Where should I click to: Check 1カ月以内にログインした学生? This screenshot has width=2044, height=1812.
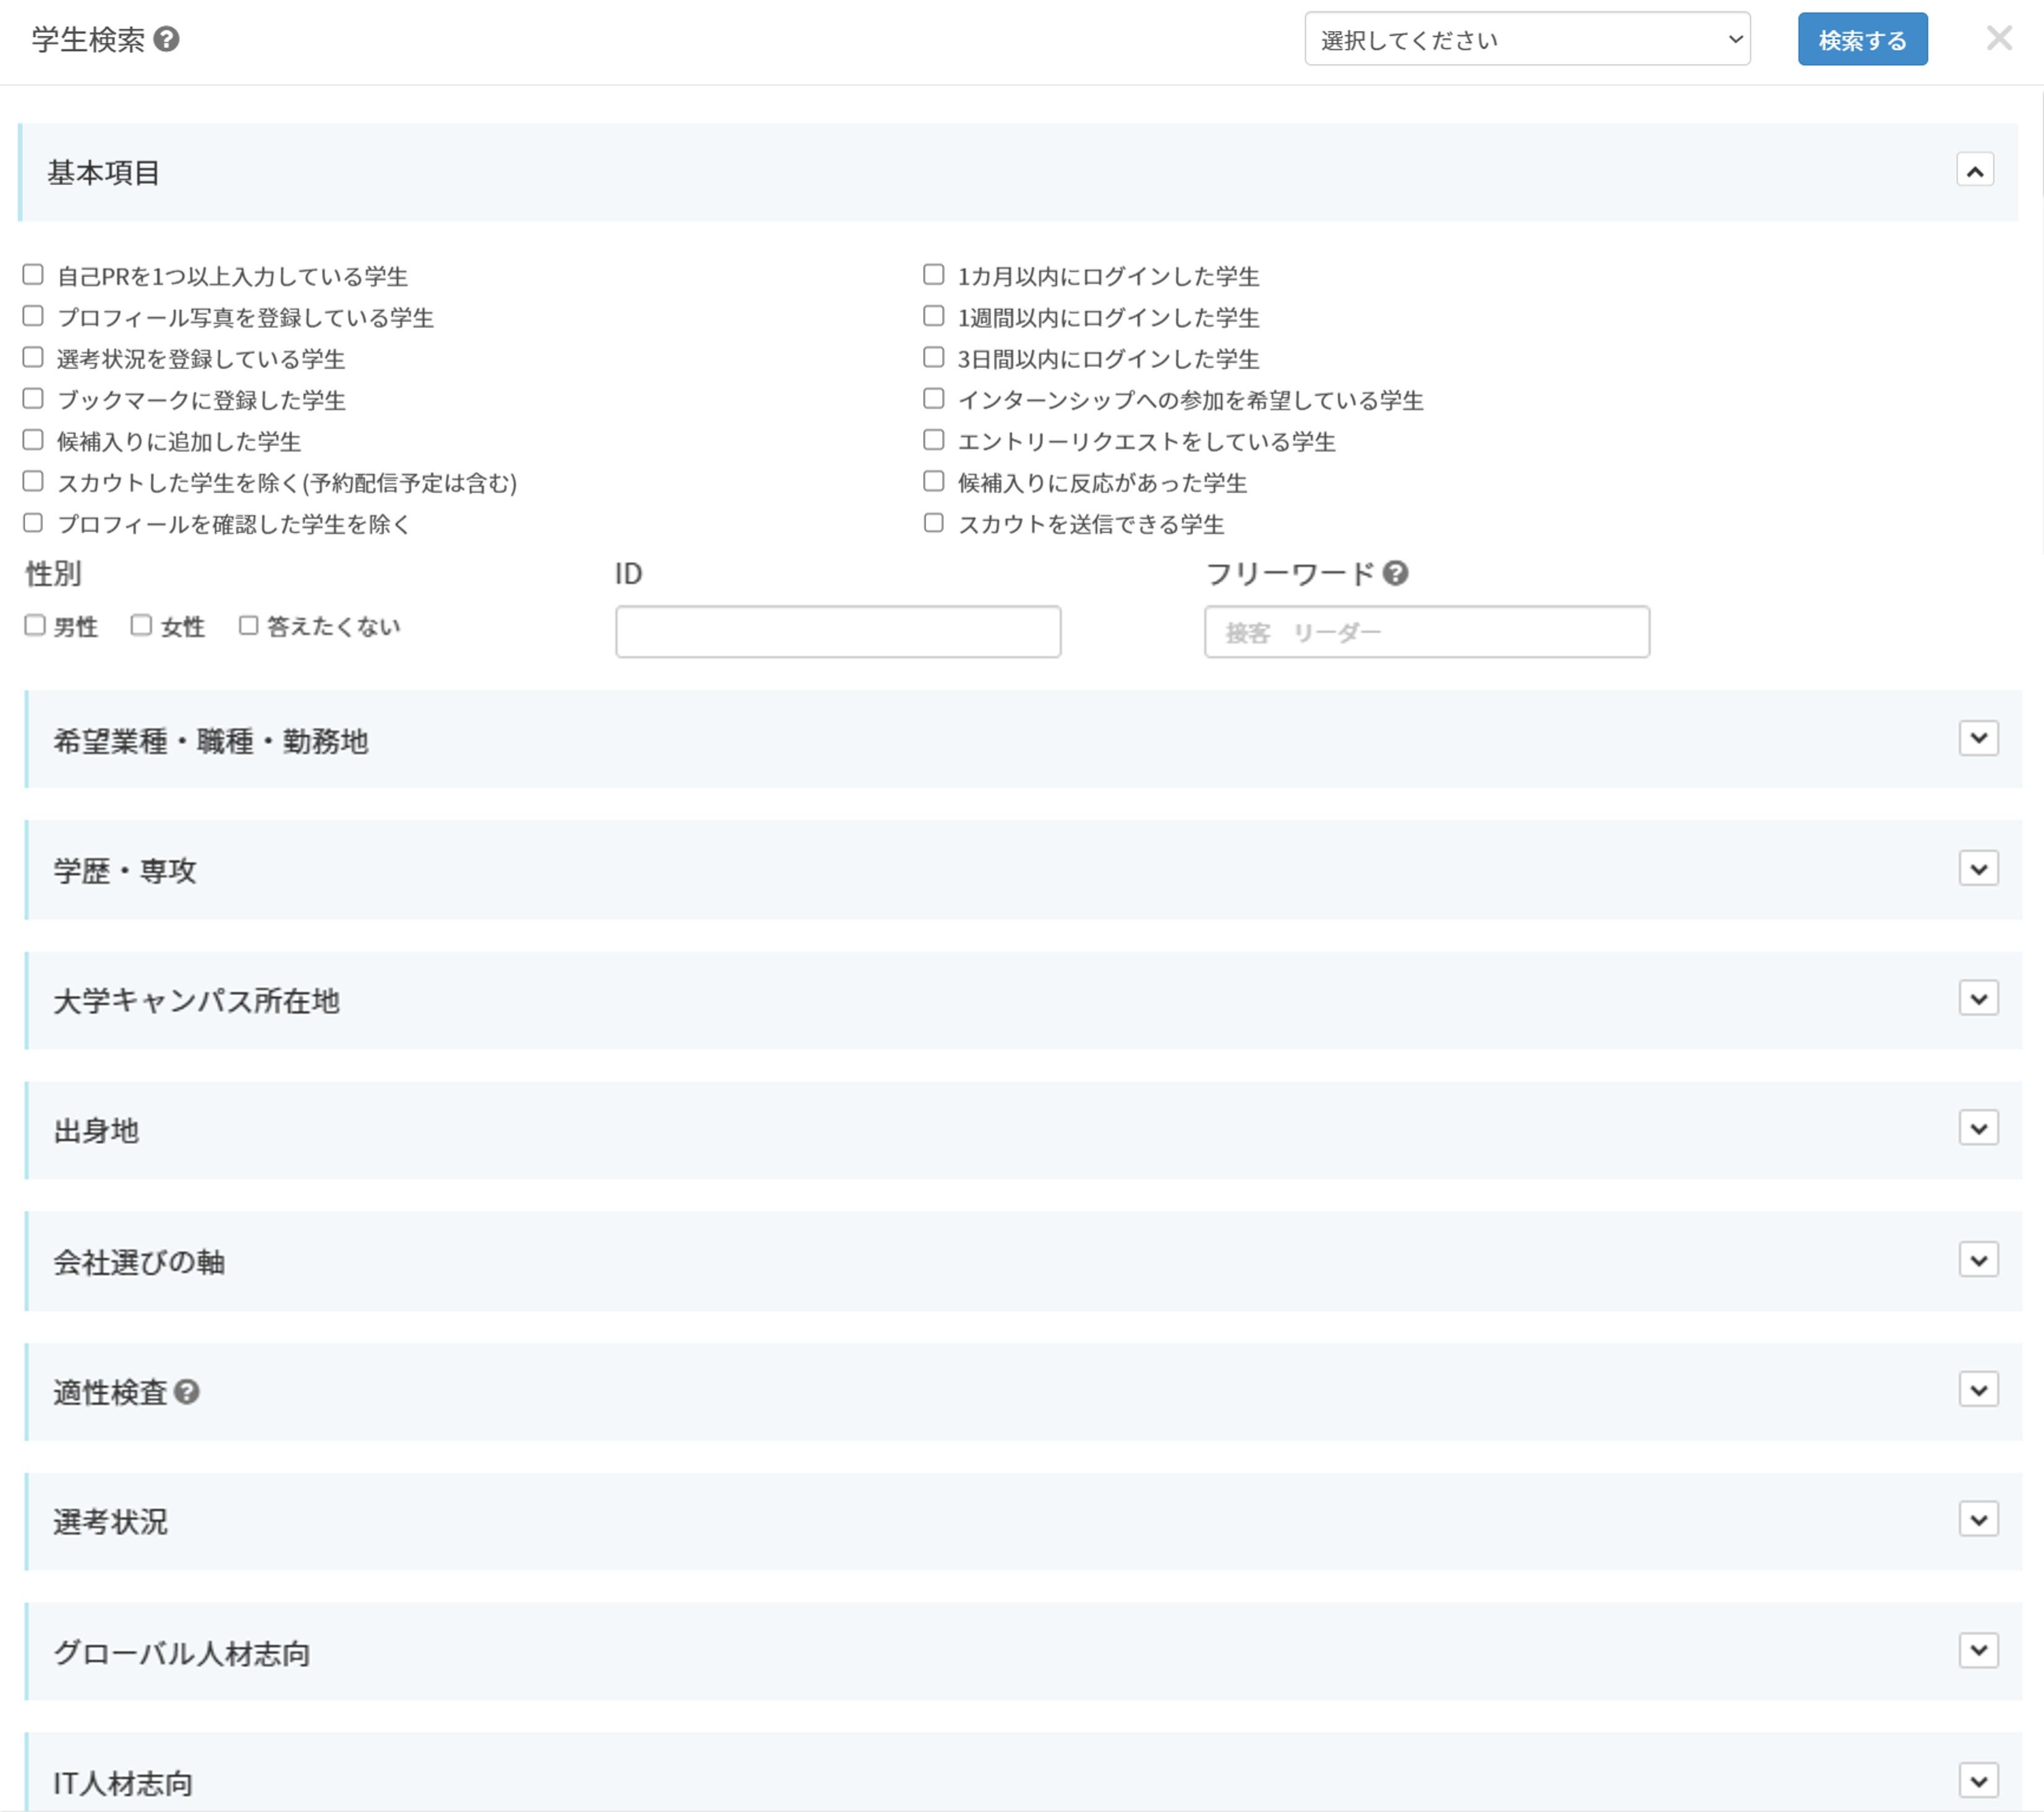[x=933, y=274]
